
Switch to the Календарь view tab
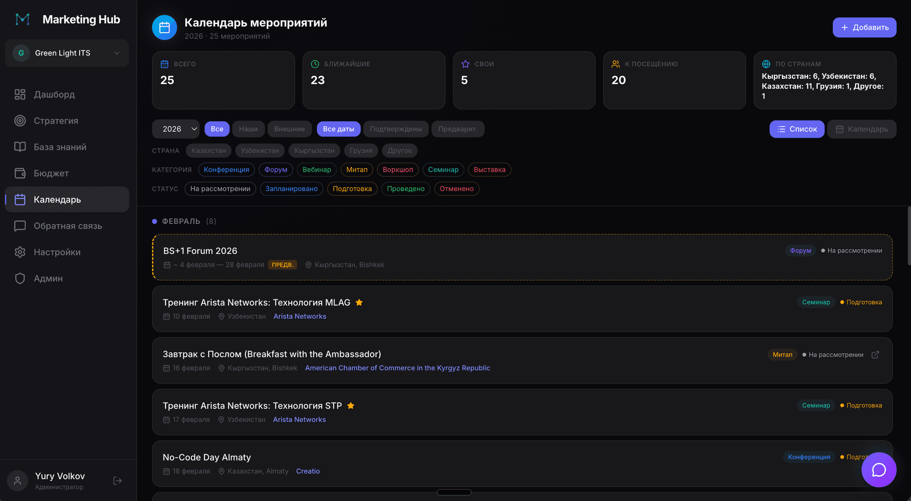(x=862, y=129)
